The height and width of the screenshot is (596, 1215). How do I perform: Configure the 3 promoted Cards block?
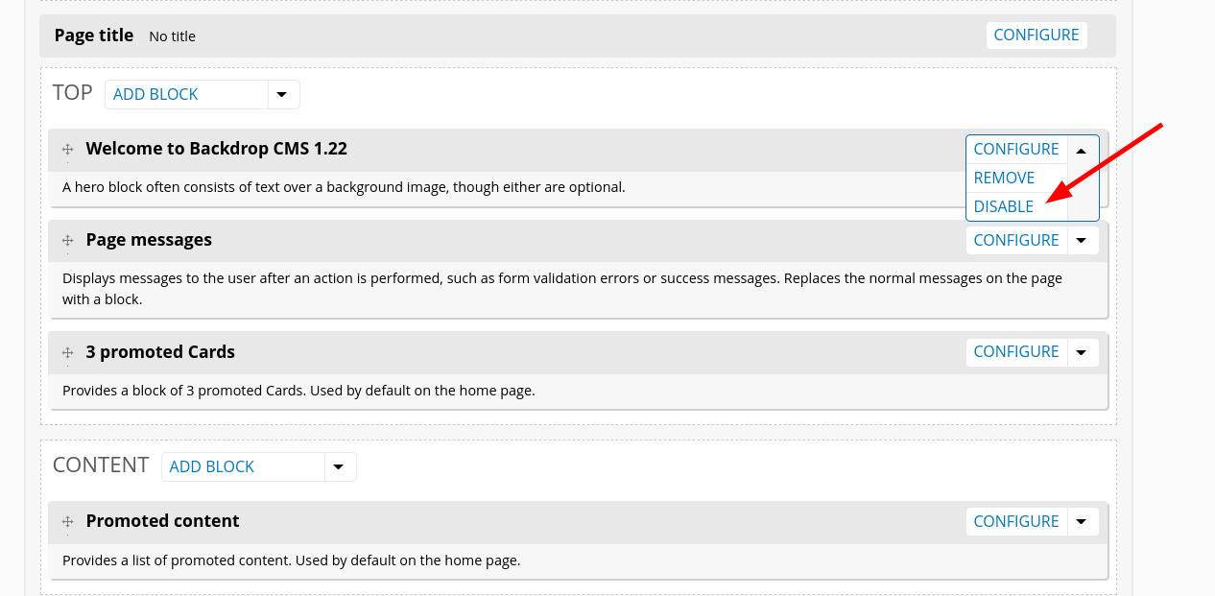1016,351
